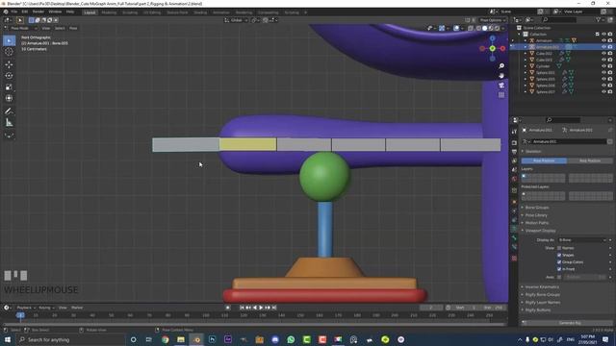Open the Pose menu in viewport header
The width and height of the screenshot is (616, 346).
tap(73, 28)
